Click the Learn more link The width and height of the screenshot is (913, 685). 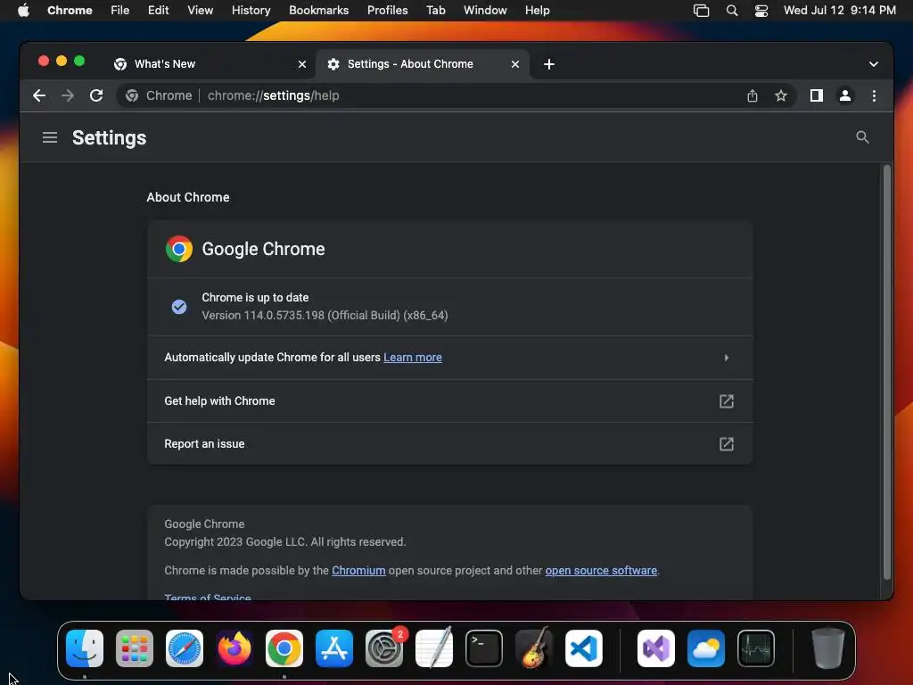(x=412, y=358)
